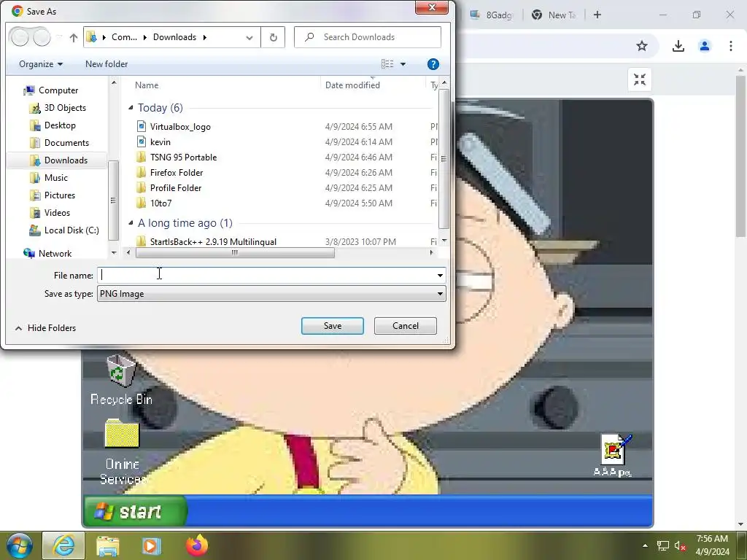The image size is (747, 560).
Task: Click the Com... breadcrumb in address bar
Action: click(x=124, y=37)
